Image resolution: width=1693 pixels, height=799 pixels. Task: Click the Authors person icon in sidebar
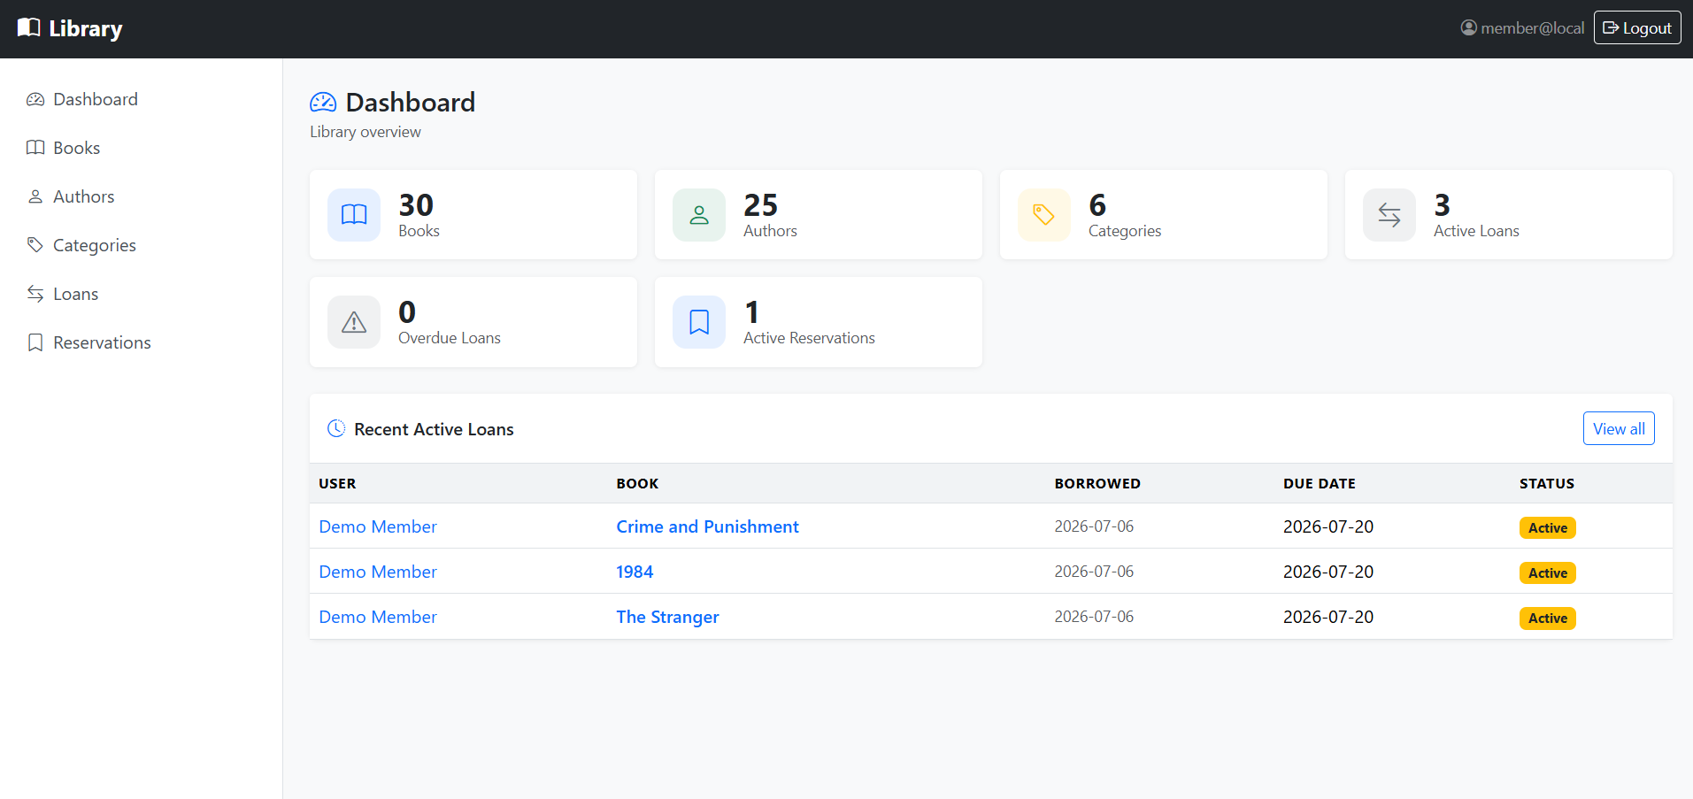(x=35, y=196)
